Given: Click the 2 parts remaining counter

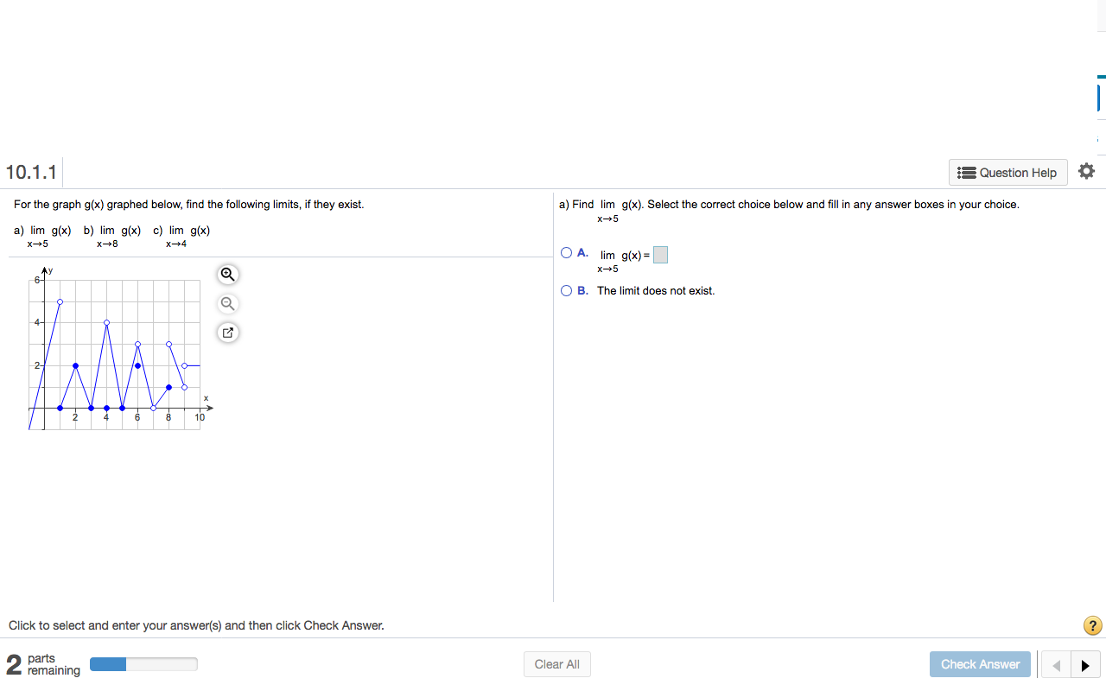Looking at the screenshot, I should point(12,663).
